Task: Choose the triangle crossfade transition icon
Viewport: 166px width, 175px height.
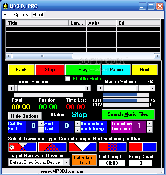Action: pyautogui.click(x=52, y=147)
